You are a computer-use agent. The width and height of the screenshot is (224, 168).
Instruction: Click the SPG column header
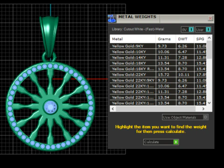(200, 39)
